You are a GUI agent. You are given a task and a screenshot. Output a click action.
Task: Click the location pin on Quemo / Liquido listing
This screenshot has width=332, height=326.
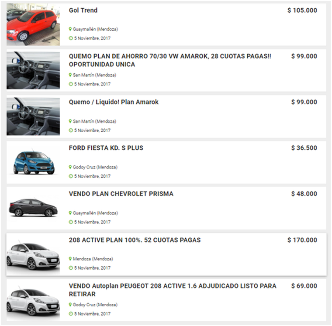tap(70, 121)
